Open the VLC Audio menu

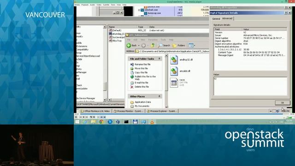(92, 5)
